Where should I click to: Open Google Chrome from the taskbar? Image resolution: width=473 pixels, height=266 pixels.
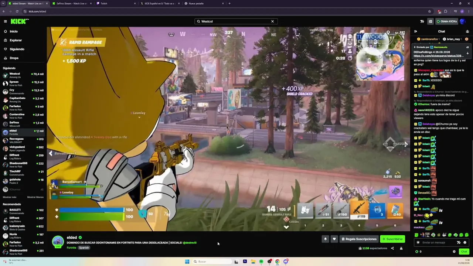click(x=278, y=262)
